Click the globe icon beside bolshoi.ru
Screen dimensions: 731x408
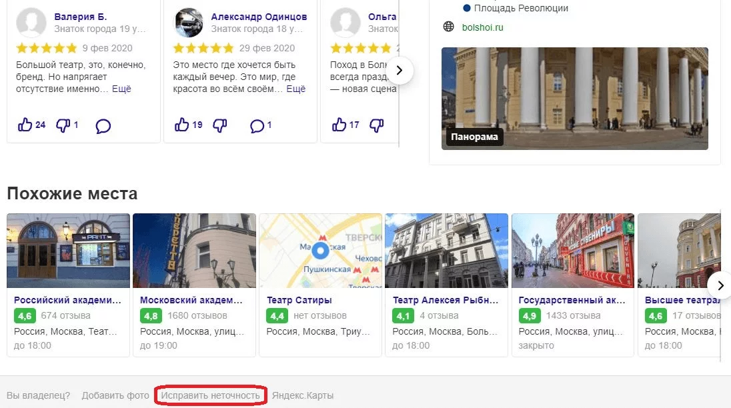pyautogui.click(x=448, y=27)
